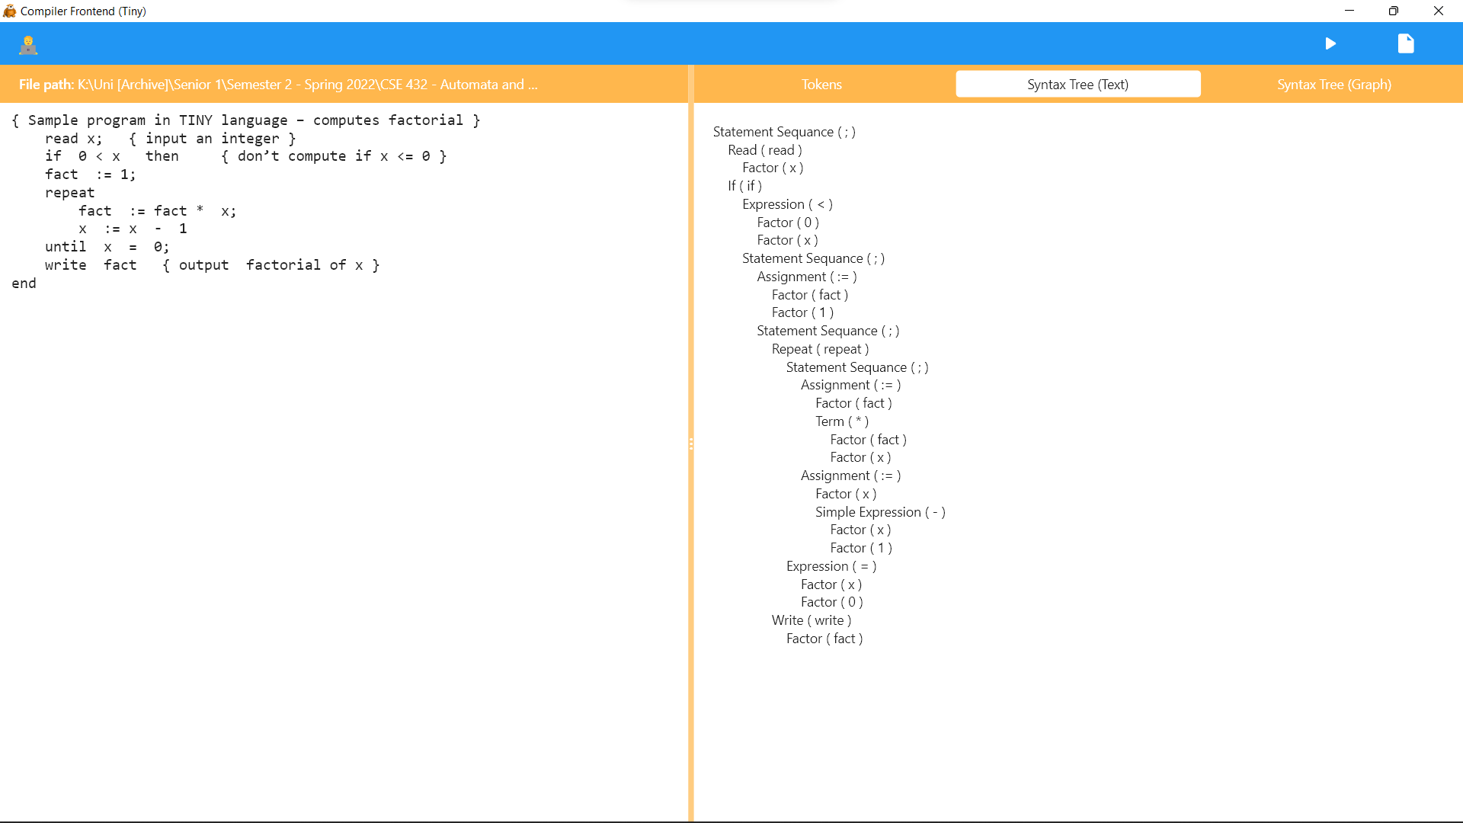Click the 'Read ( read )' tree node
1463x823 pixels.
point(764,150)
